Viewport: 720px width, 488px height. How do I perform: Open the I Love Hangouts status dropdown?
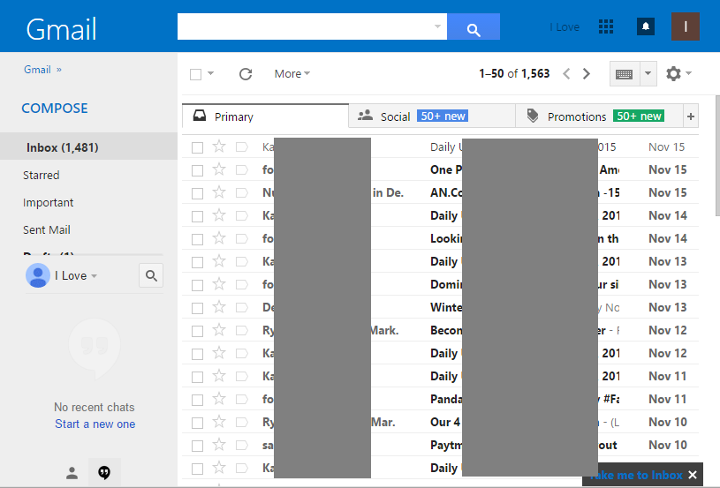tap(95, 276)
